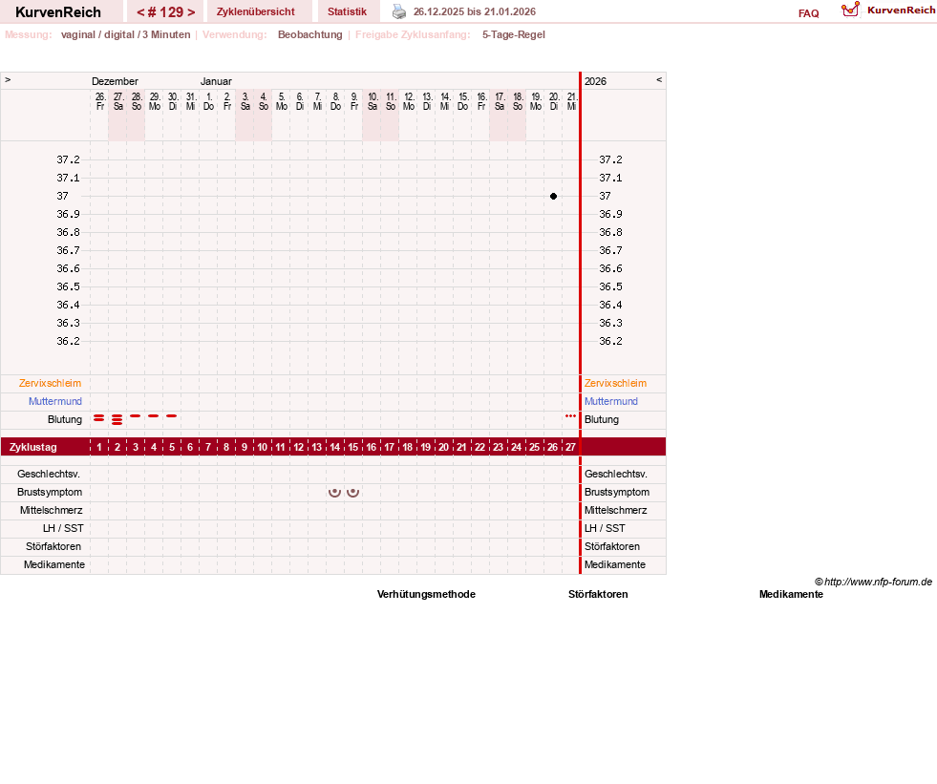Click the right Muttermund label
The height and width of the screenshot is (784, 937).
[611, 401]
